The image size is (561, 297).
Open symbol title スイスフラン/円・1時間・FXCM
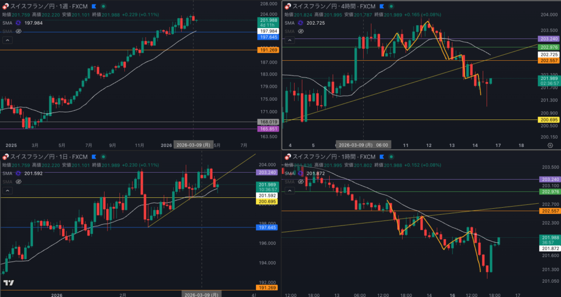334,157
